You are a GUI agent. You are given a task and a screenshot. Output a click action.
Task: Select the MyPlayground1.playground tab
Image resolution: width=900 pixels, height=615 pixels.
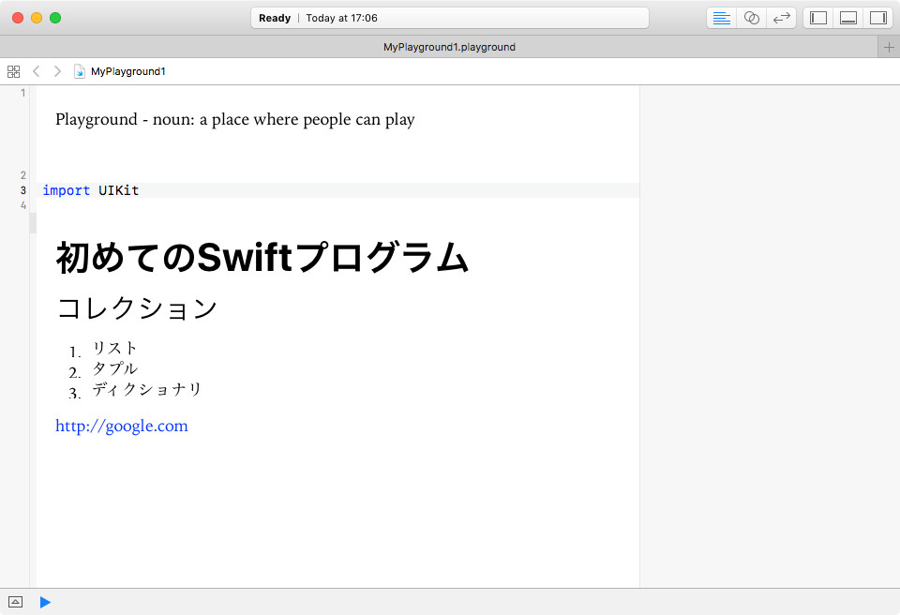(449, 47)
